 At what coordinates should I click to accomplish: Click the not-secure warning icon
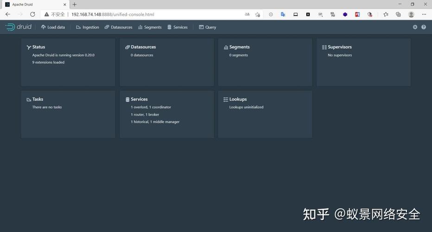click(46, 14)
